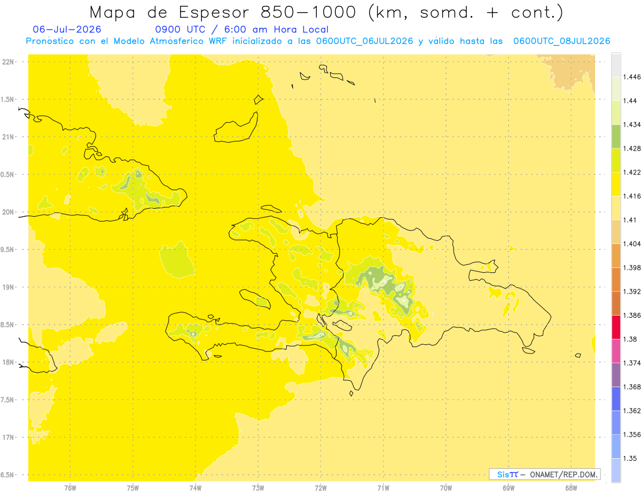Click the tan legend swatch between 1.404 and 1.41

point(616,232)
